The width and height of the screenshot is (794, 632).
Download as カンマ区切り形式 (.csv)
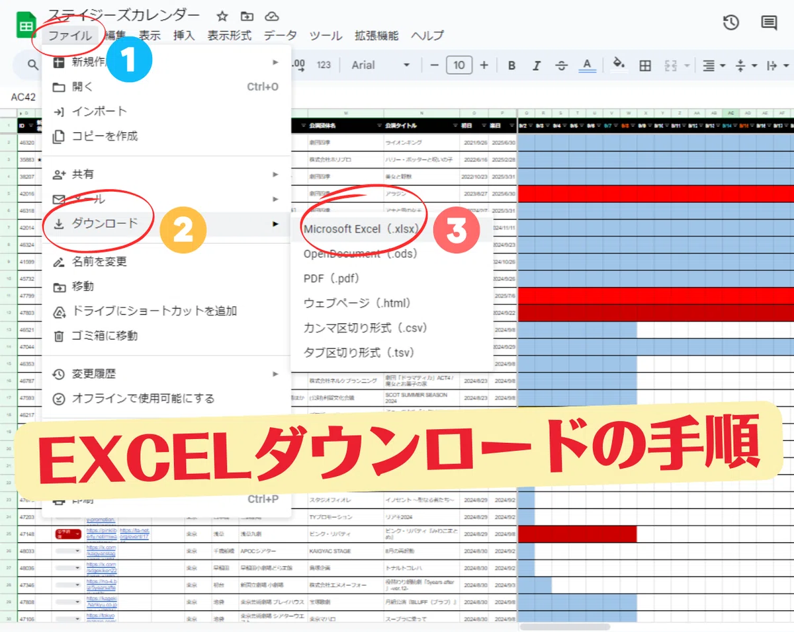pyautogui.click(x=392, y=328)
